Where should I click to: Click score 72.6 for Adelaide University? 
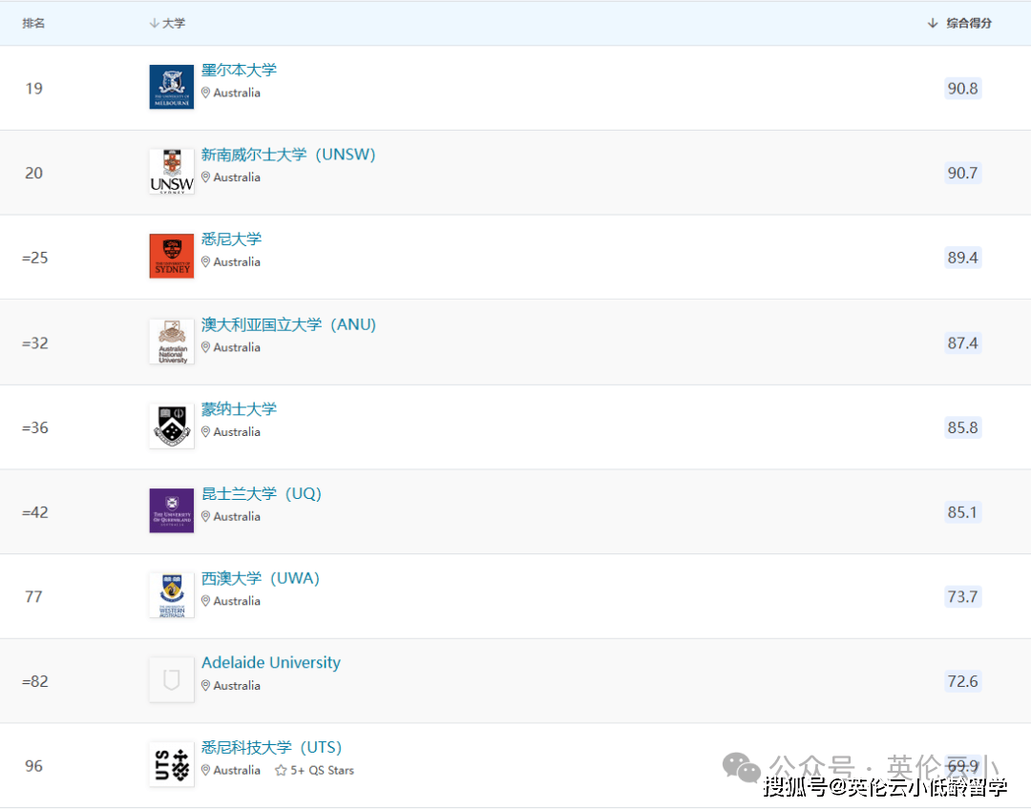962,681
